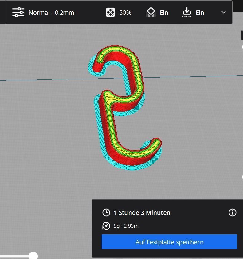Click the infill density icon
Screen dimensions: 243x259
click(110, 12)
